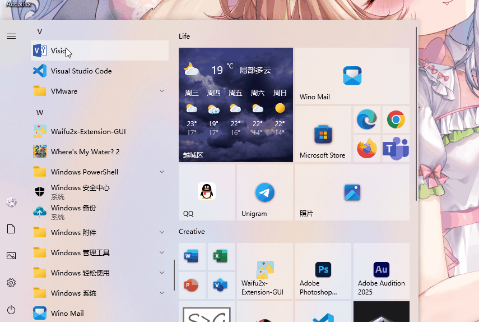Open Settings via the gear icon
The height and width of the screenshot is (322, 479).
[11, 283]
